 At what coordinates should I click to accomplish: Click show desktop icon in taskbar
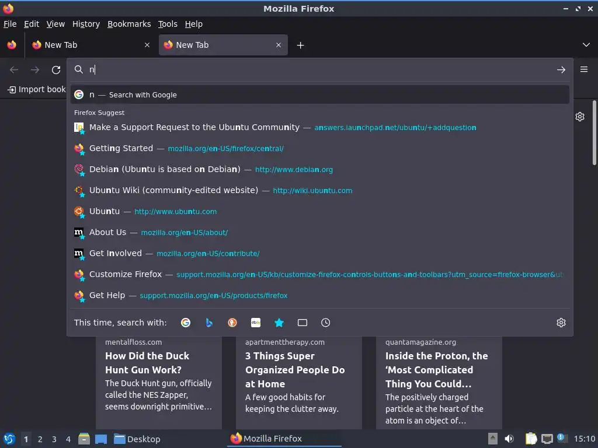point(101,439)
